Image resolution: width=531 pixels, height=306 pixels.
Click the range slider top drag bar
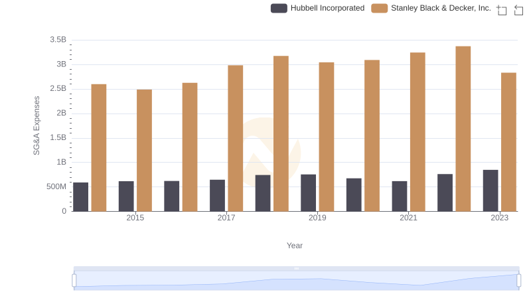click(x=296, y=268)
